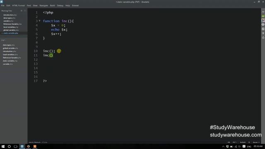Image resolution: width=265 pixels, height=149 pixels.
Task: Click the volume icon in system tray
Action: 239,147
